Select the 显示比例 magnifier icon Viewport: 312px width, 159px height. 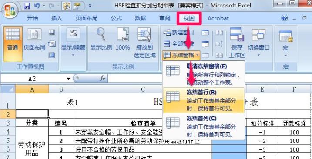[x=101, y=34]
